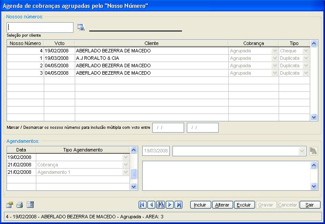Screen dimensions: 325x224
Task: Open the report list icon beside printer
Action: [30, 205]
